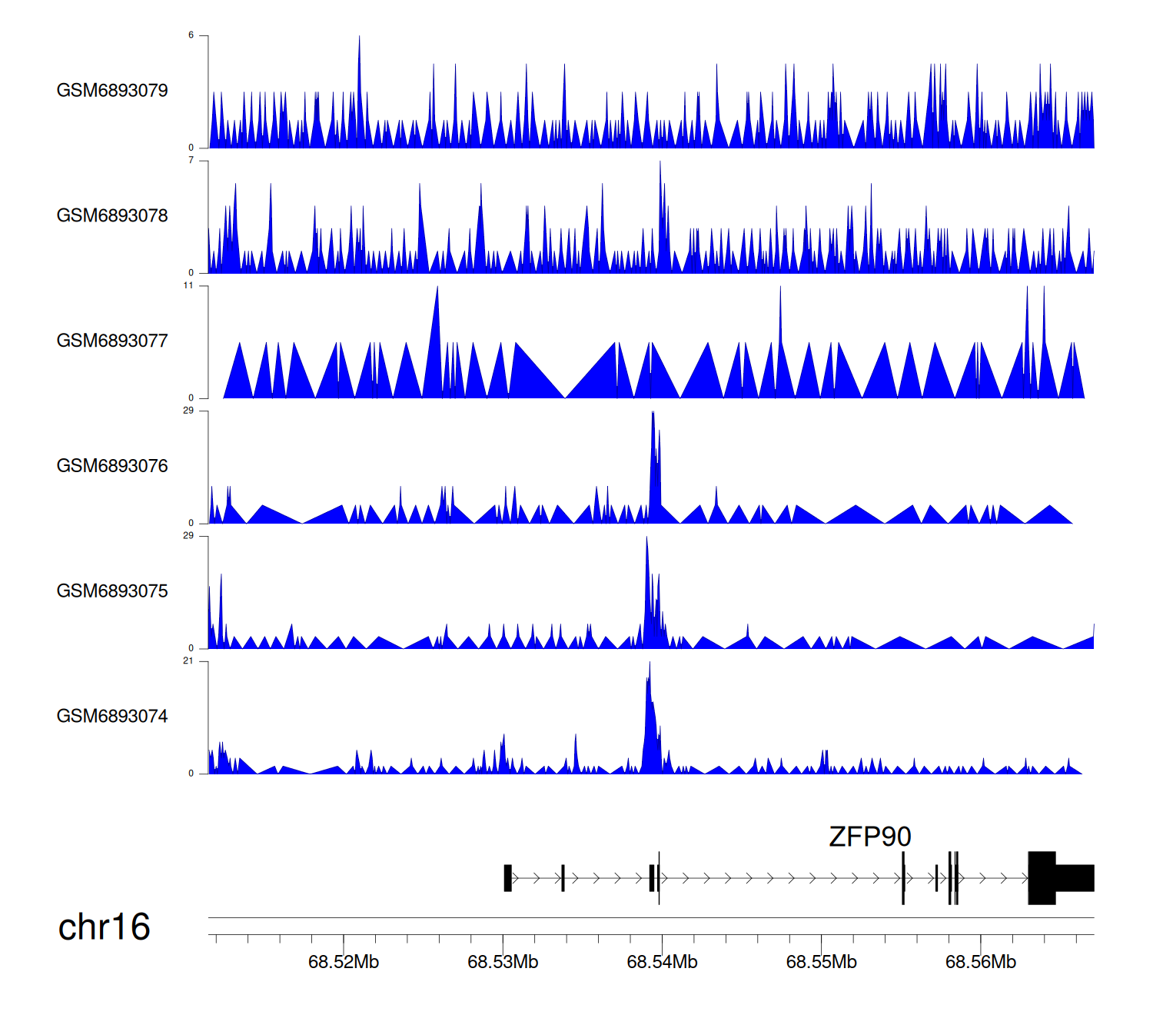Click the GSM6893079 track label
Image resolution: width=1153 pixels, height=1015 pixels.
click(112, 91)
